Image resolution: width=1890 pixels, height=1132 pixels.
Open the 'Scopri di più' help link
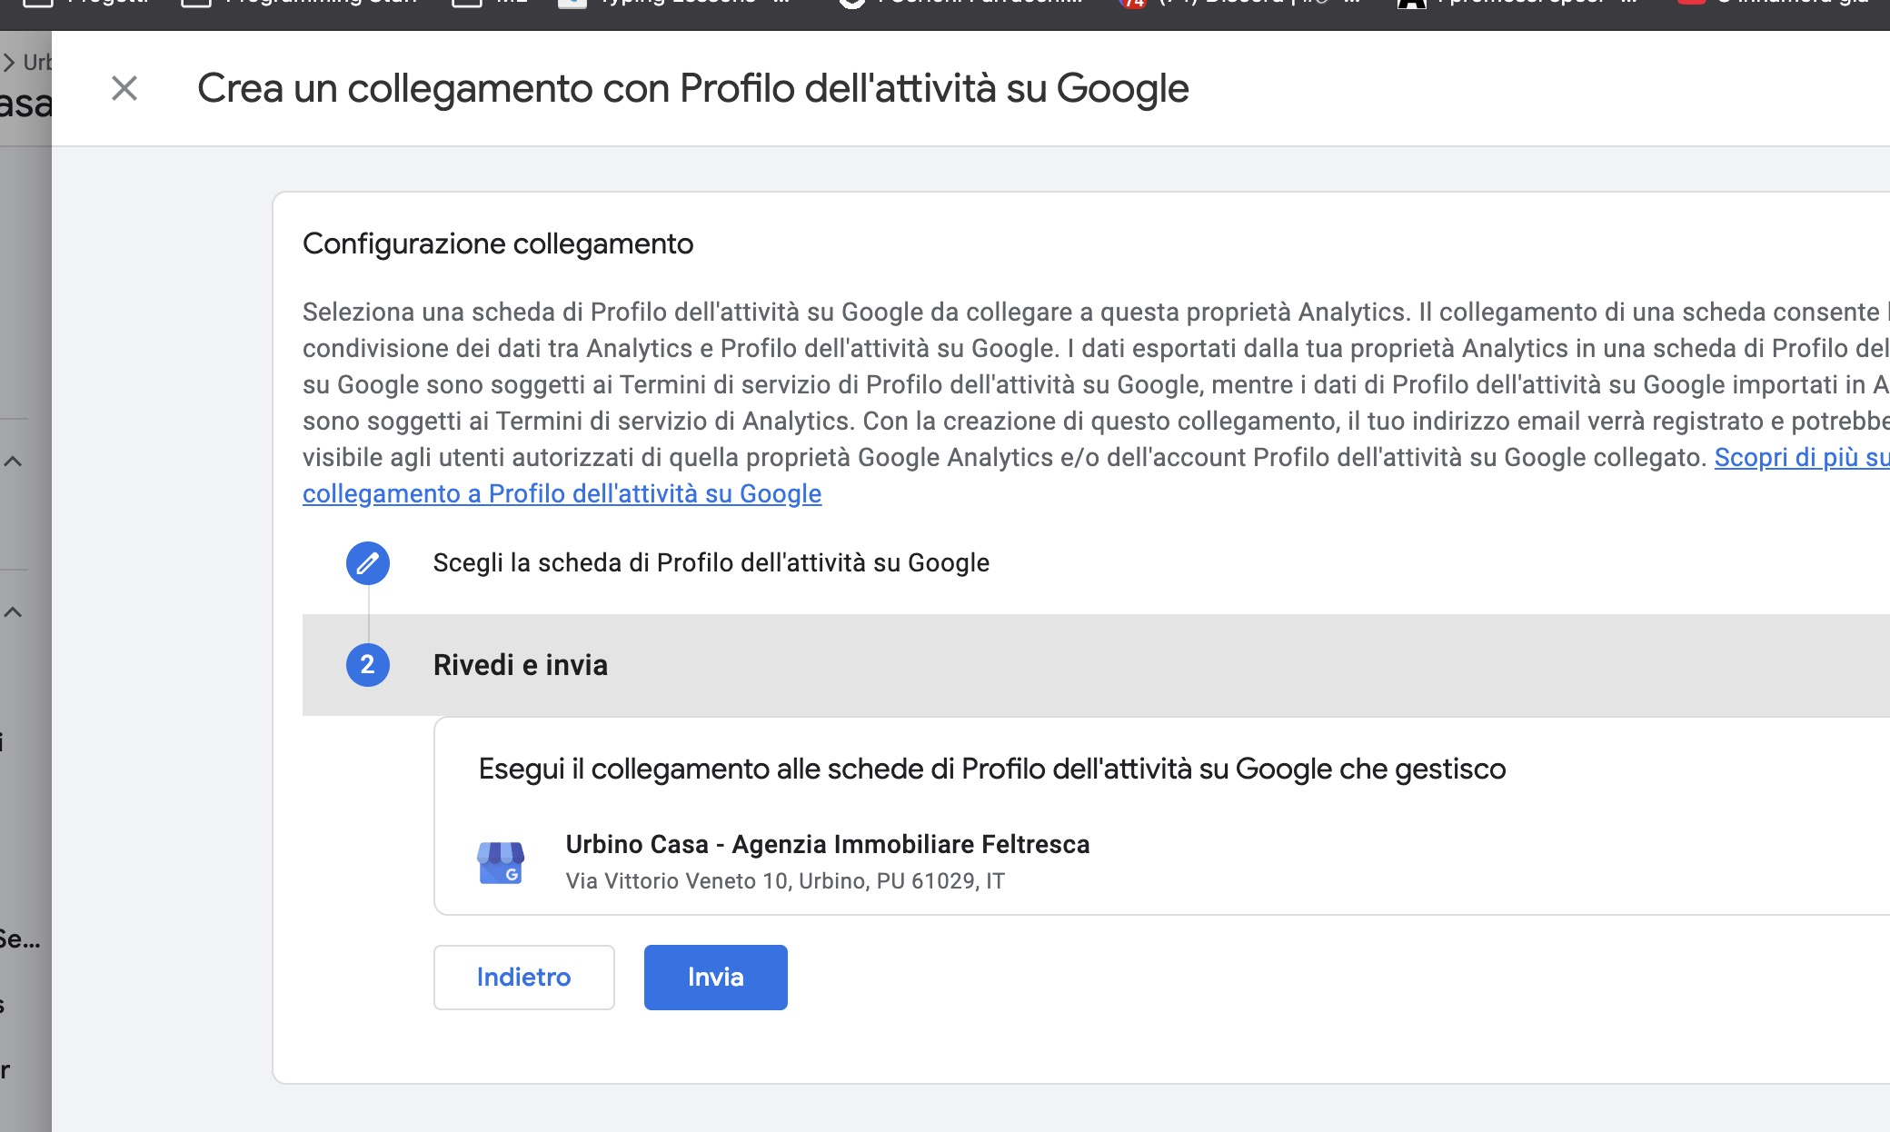[1802, 457]
